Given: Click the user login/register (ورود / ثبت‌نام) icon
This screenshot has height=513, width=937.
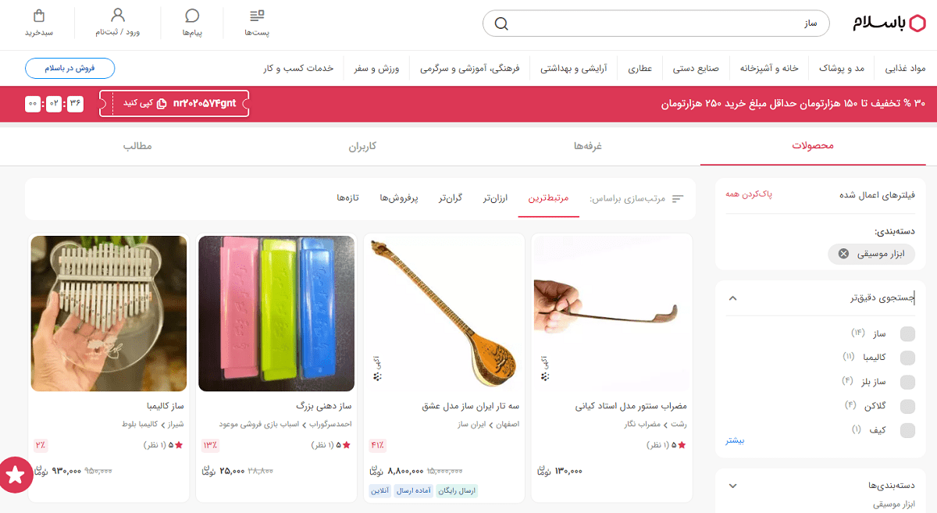Looking at the screenshot, I should click(x=118, y=16).
